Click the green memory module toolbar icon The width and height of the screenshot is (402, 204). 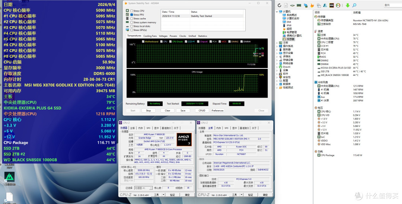tap(299, 5)
